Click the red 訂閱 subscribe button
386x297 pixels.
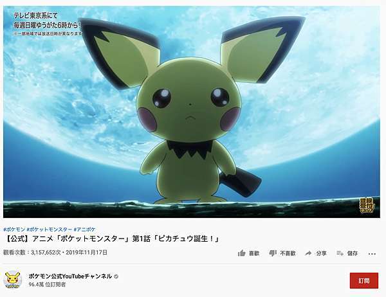tap(364, 280)
